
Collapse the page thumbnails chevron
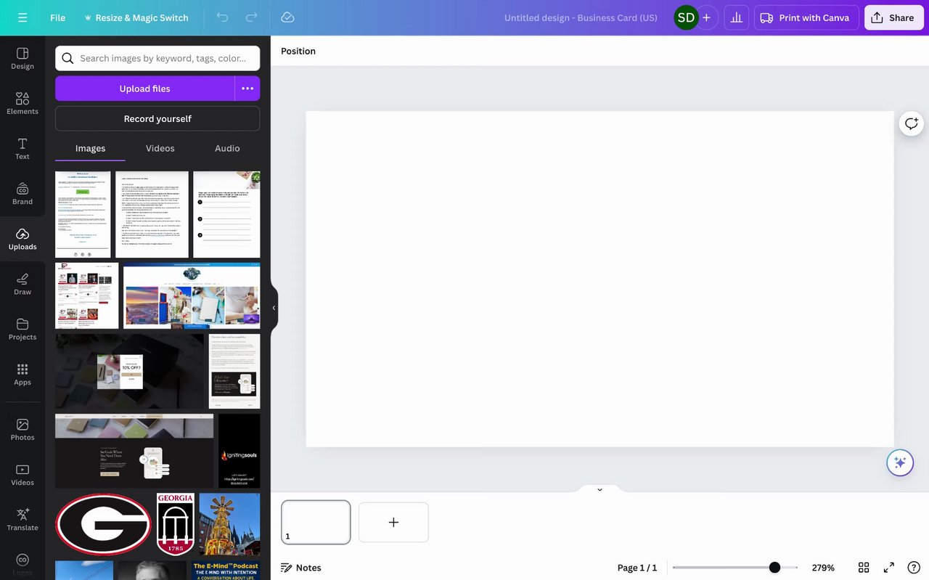pyautogui.click(x=599, y=489)
